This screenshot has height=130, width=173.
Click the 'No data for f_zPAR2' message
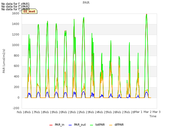pyautogui.click(x=15, y=6)
